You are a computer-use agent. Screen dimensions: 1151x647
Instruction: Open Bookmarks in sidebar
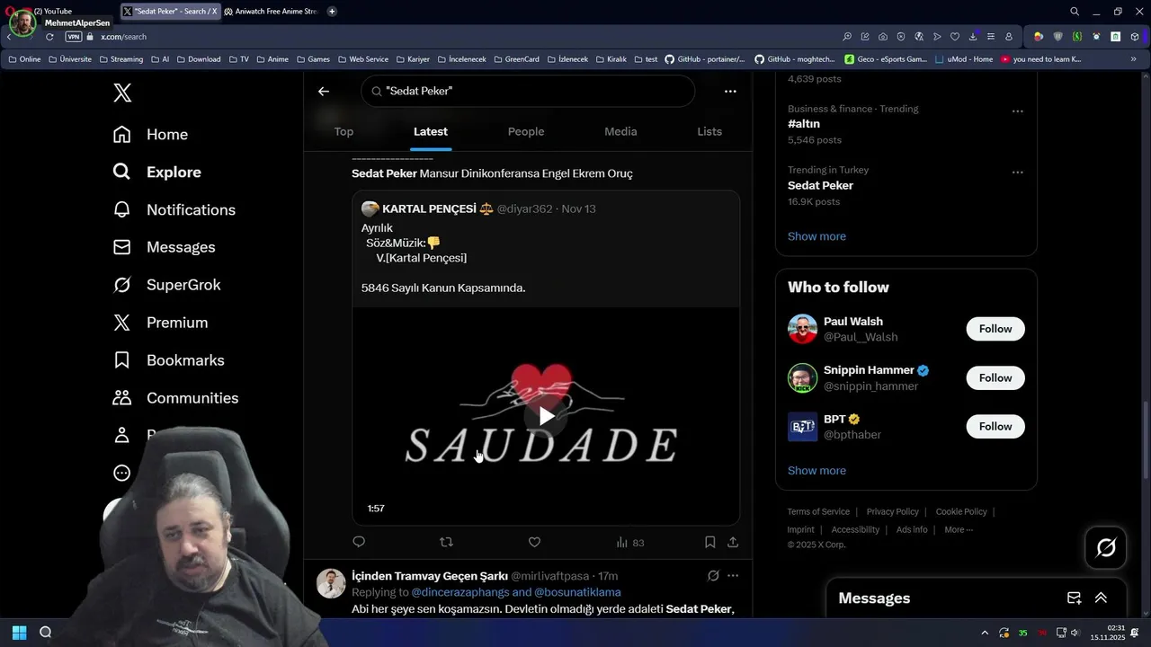pyautogui.click(x=168, y=360)
